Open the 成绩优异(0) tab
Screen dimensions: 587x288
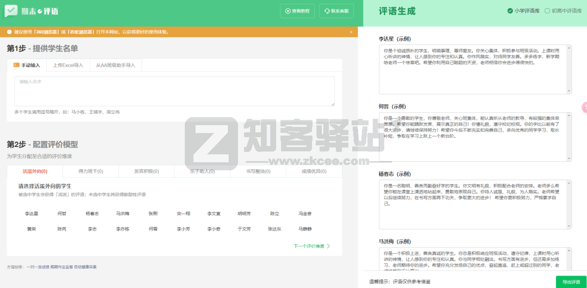click(x=314, y=171)
